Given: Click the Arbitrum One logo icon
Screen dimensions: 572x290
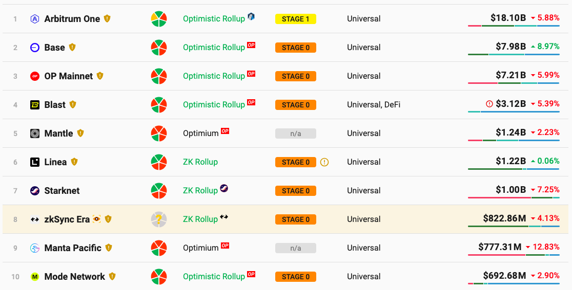Looking at the screenshot, I should tap(35, 19).
